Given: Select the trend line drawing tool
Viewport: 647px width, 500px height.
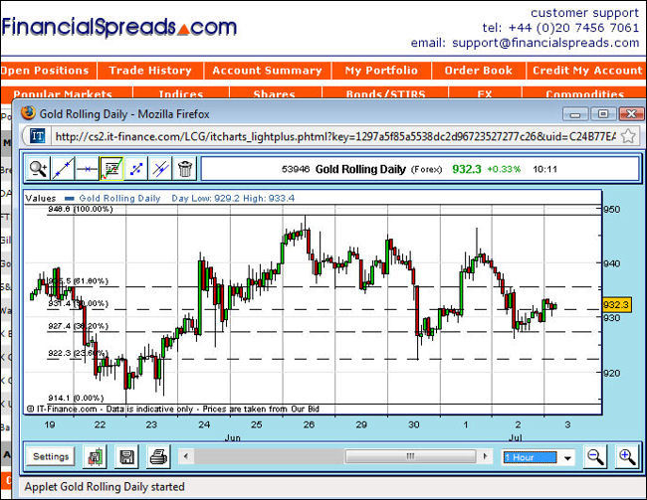Looking at the screenshot, I should pyautogui.click(x=63, y=169).
